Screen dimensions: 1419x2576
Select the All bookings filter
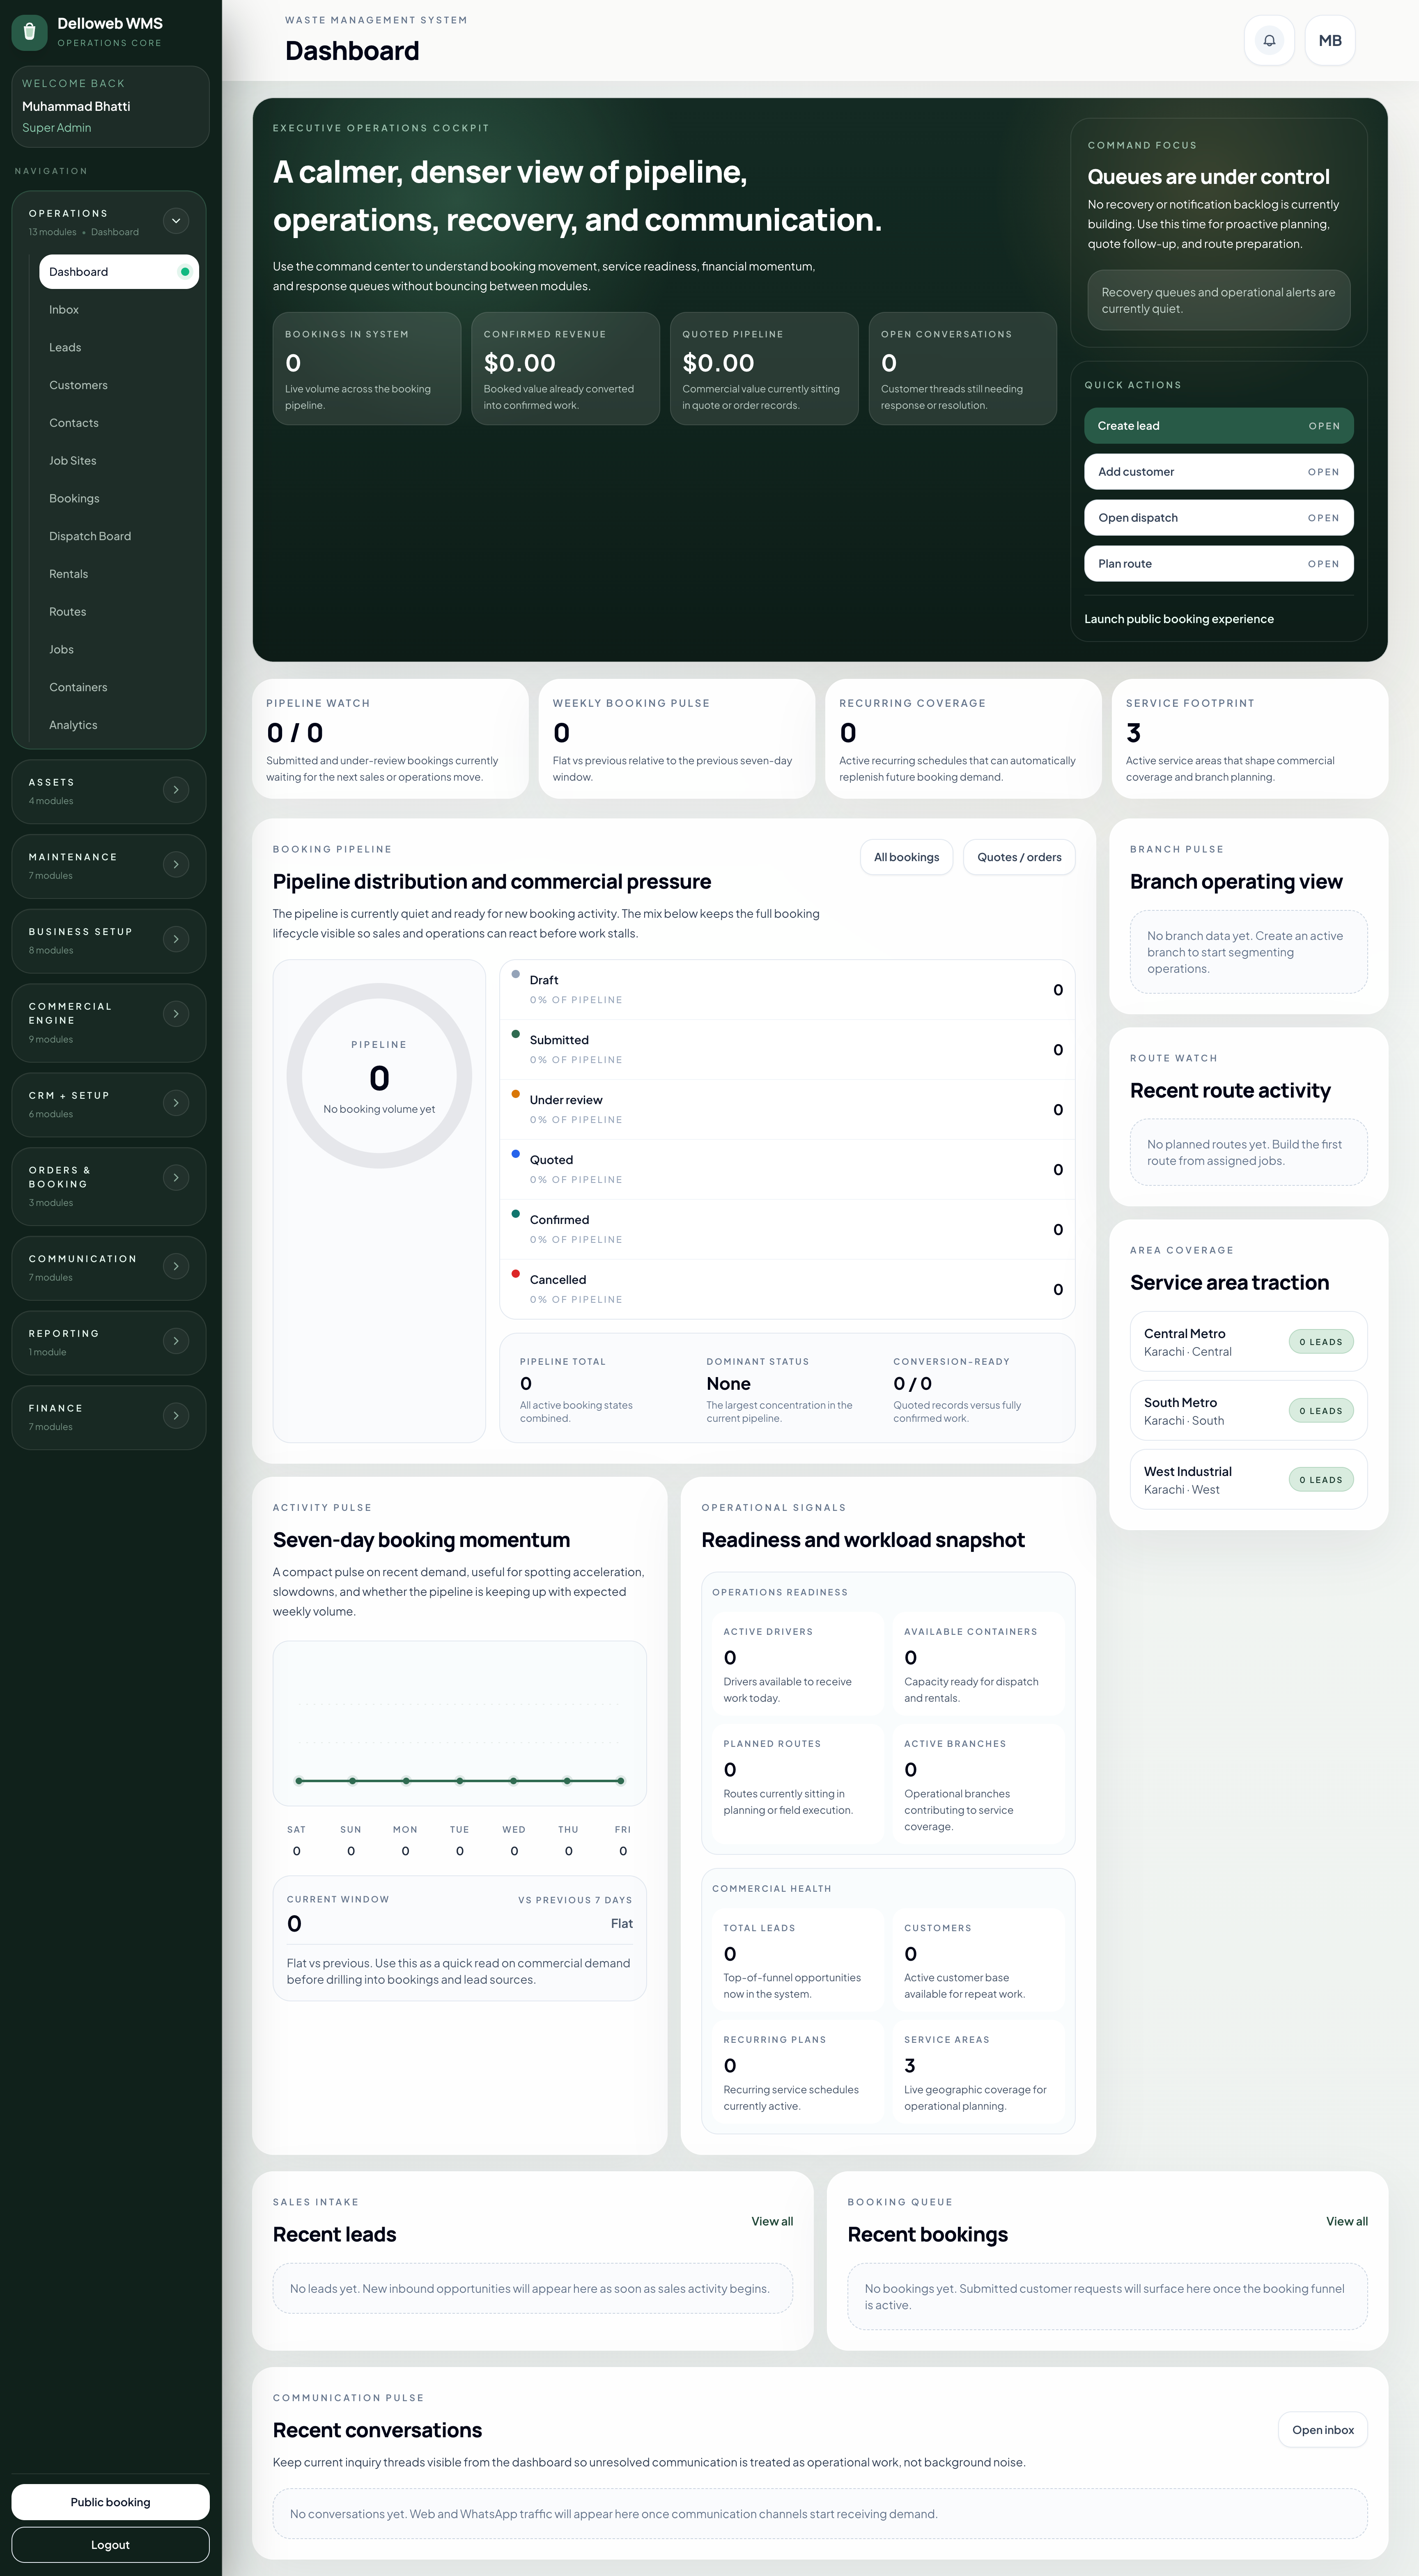click(x=906, y=857)
